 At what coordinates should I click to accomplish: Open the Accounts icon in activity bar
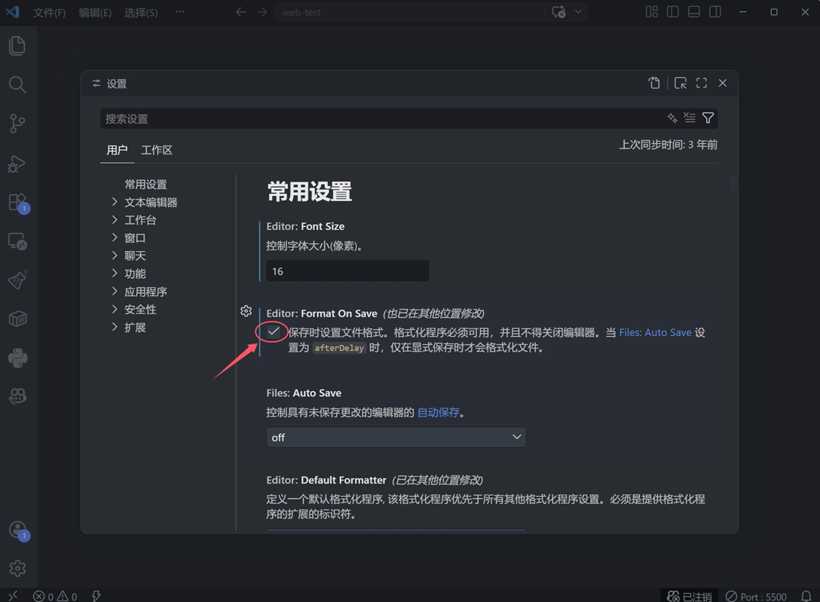click(x=17, y=530)
